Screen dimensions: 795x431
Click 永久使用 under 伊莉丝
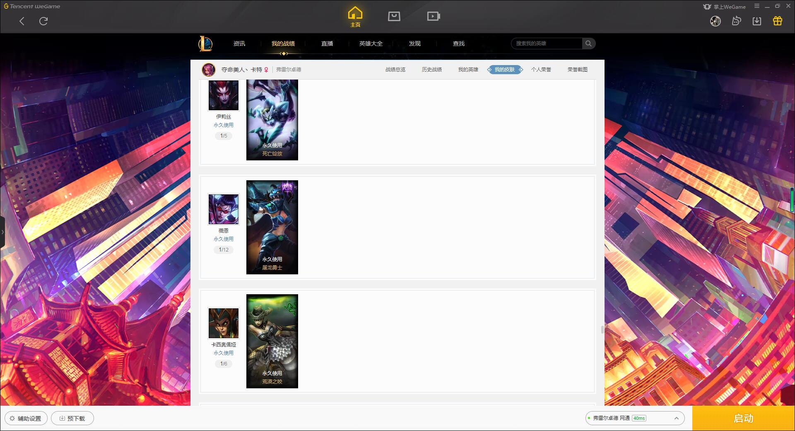tap(224, 125)
